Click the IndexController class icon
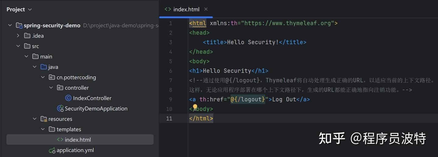Image resolution: width=438 pixels, height=157 pixels. pyautogui.click(x=68, y=98)
